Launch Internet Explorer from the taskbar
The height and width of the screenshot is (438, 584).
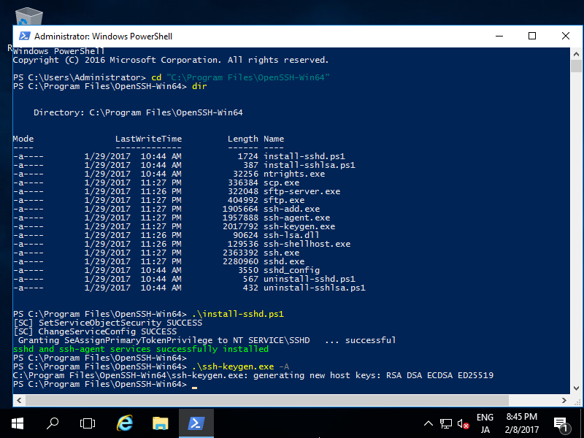(x=124, y=423)
